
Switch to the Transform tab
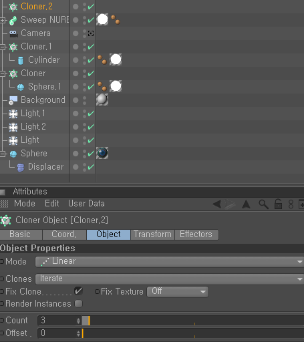click(x=152, y=234)
